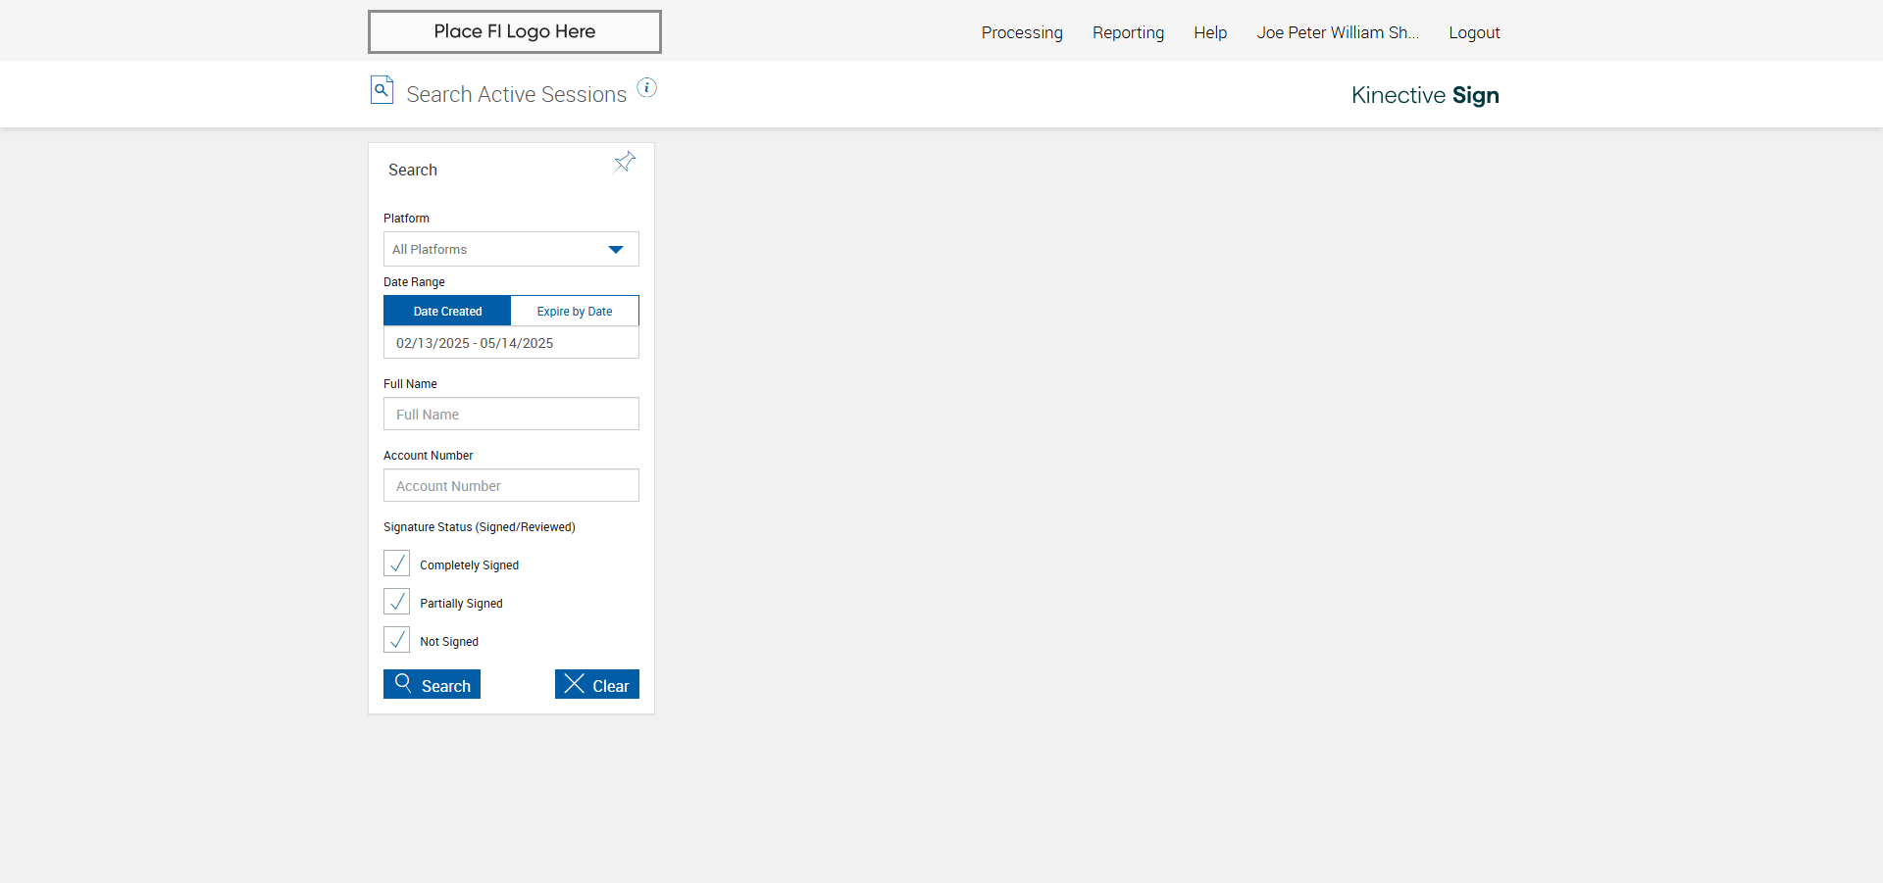Uncheck the Partially Signed checkbox

tap(397, 602)
